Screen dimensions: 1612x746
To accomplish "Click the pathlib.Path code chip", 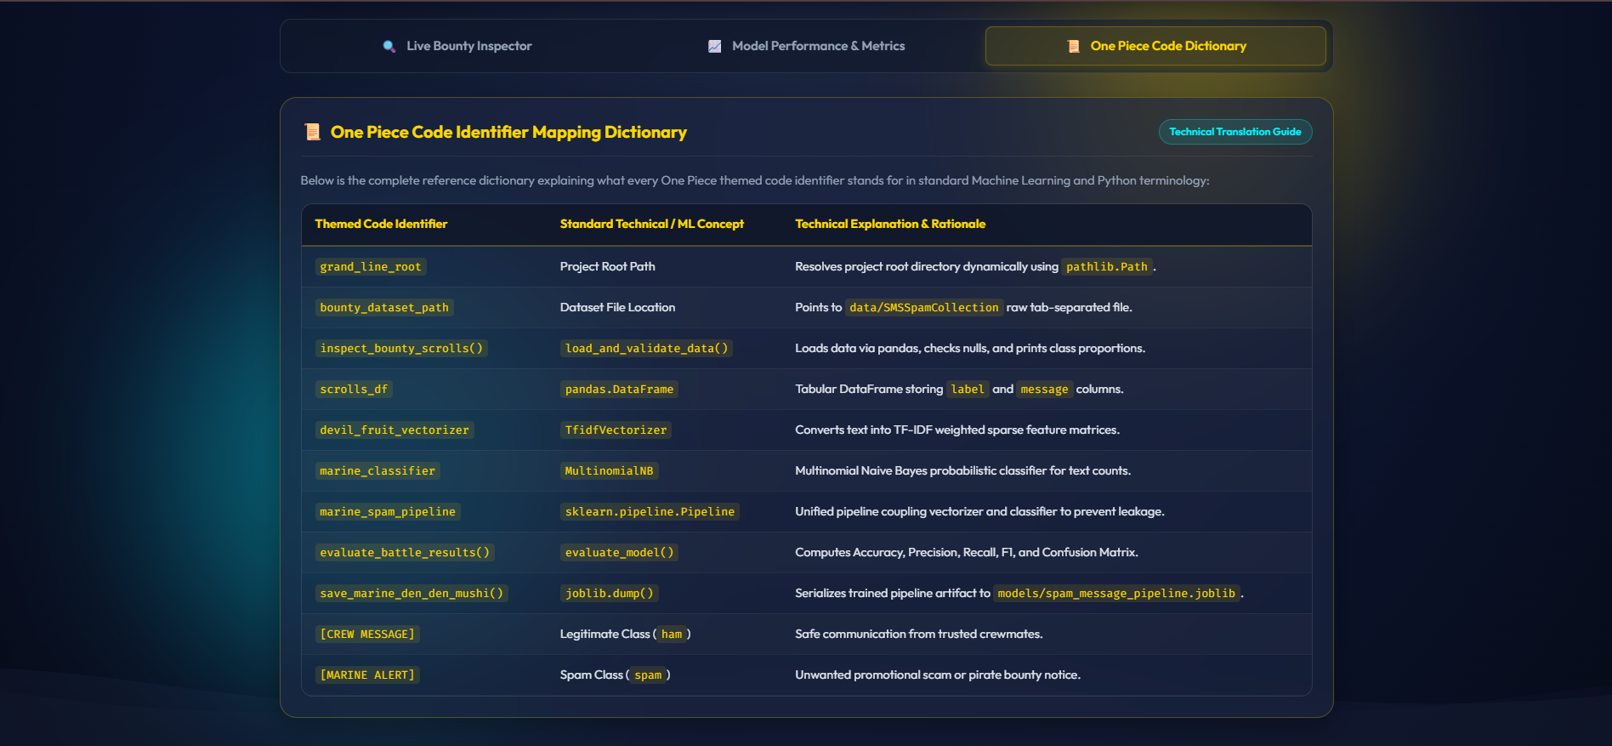I will 1107,266.
